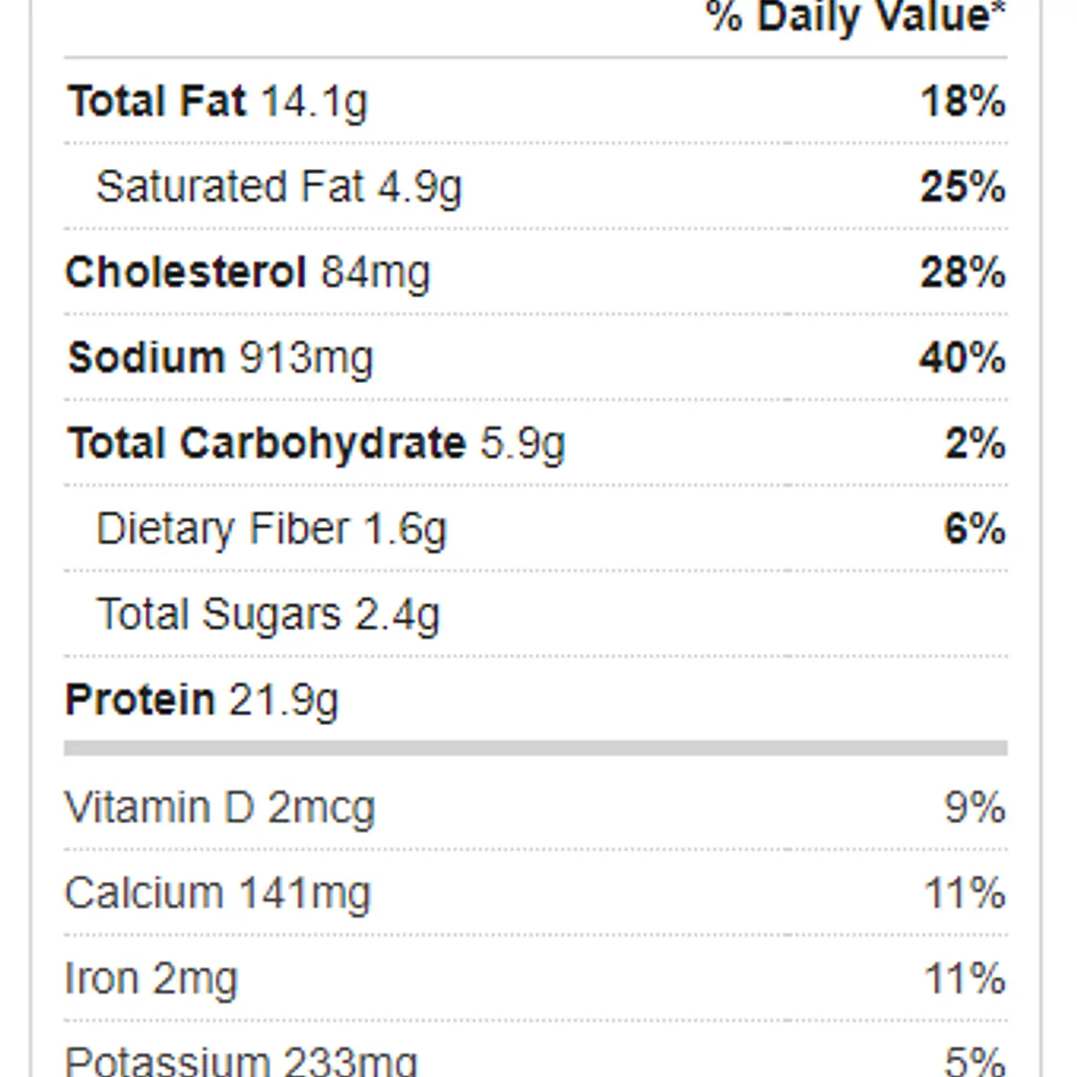Click the Total Carbohydrate 5.9g label

point(316,443)
